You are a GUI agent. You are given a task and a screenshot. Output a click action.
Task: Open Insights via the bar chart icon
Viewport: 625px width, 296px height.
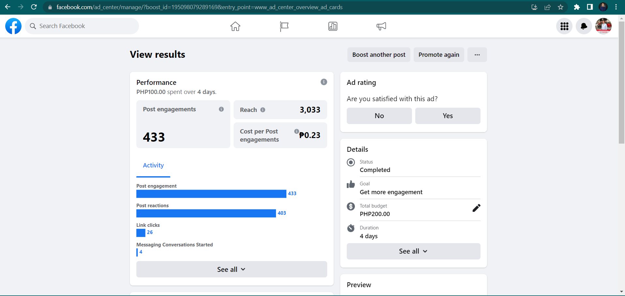(x=333, y=26)
